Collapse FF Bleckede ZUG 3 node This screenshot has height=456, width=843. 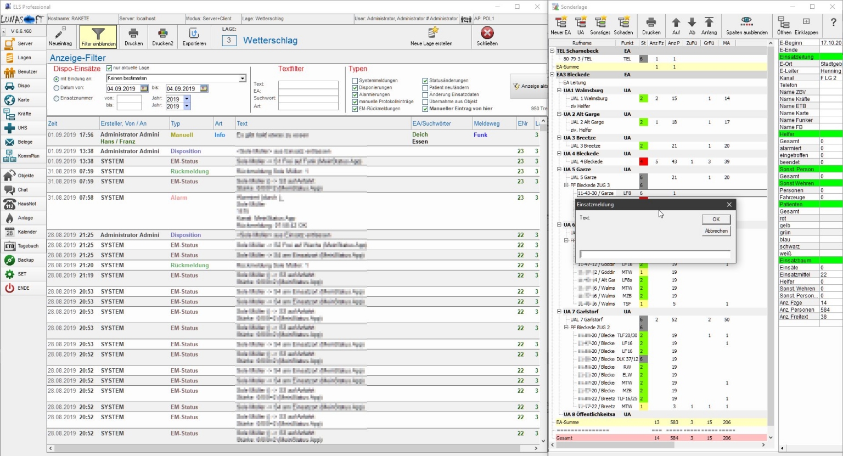click(566, 185)
